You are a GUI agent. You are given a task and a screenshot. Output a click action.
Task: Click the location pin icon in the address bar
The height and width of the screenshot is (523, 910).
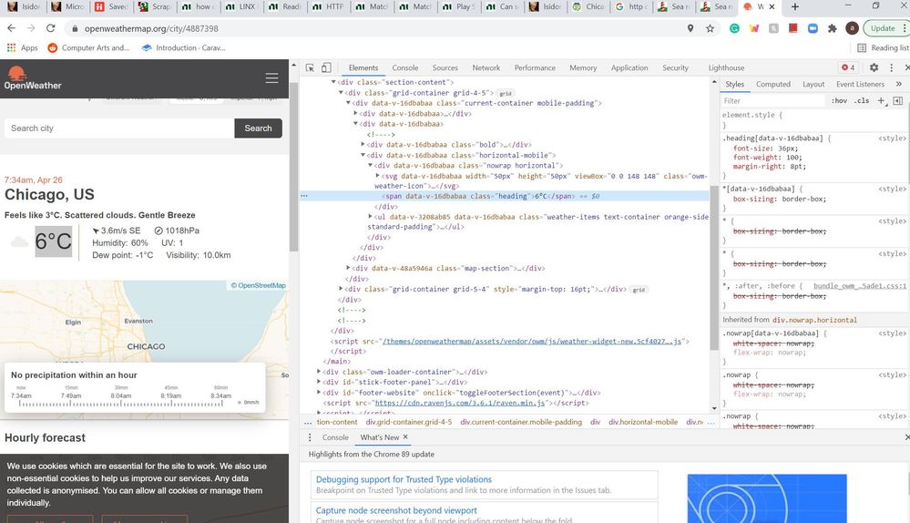[x=690, y=28]
